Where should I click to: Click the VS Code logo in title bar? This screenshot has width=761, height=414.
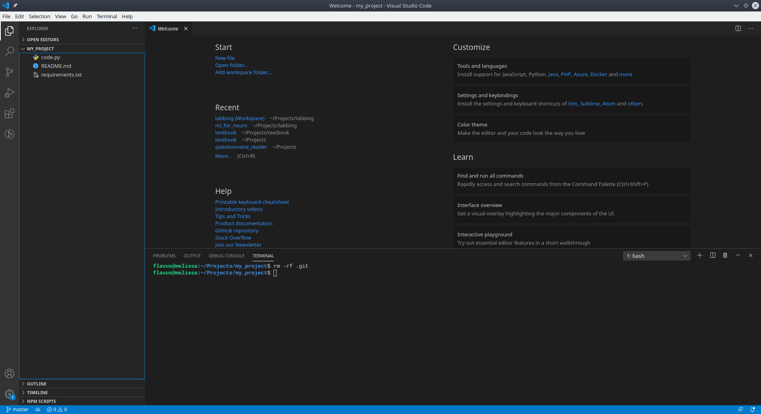click(6, 6)
